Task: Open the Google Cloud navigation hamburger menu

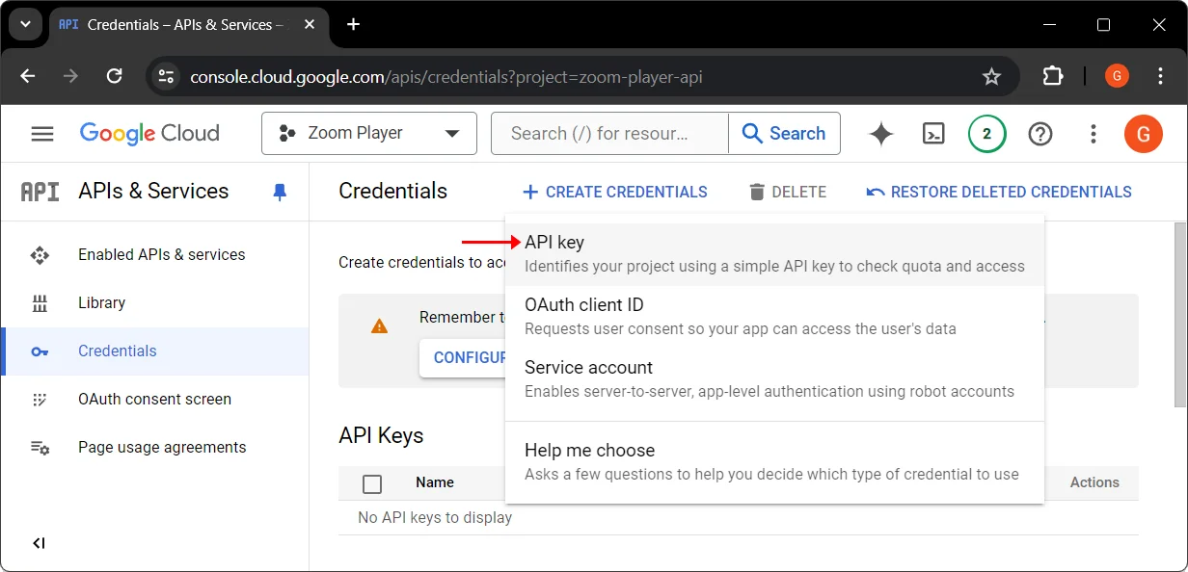Action: [x=42, y=134]
